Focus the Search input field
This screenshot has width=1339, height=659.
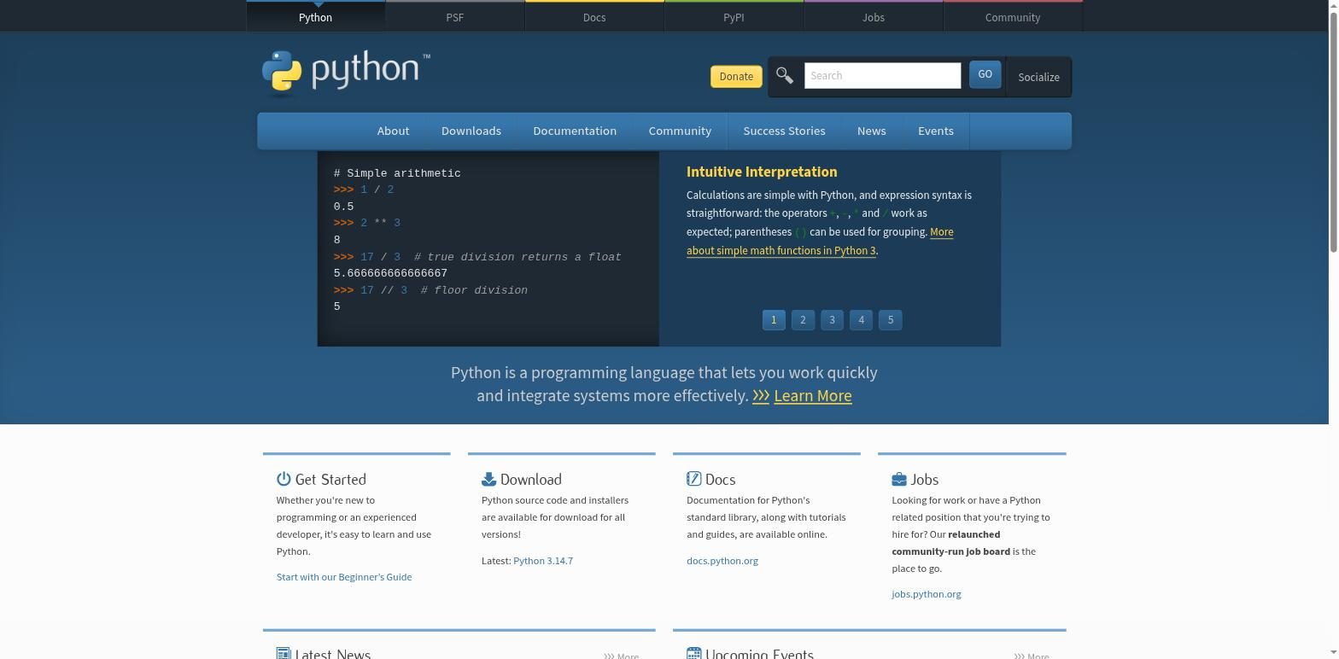tap(882, 75)
